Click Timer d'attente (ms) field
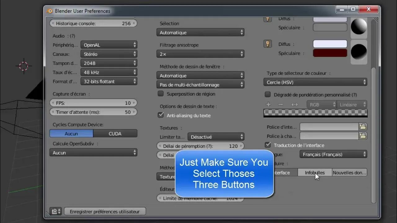Screen dimensions: 397x223 (93, 112)
